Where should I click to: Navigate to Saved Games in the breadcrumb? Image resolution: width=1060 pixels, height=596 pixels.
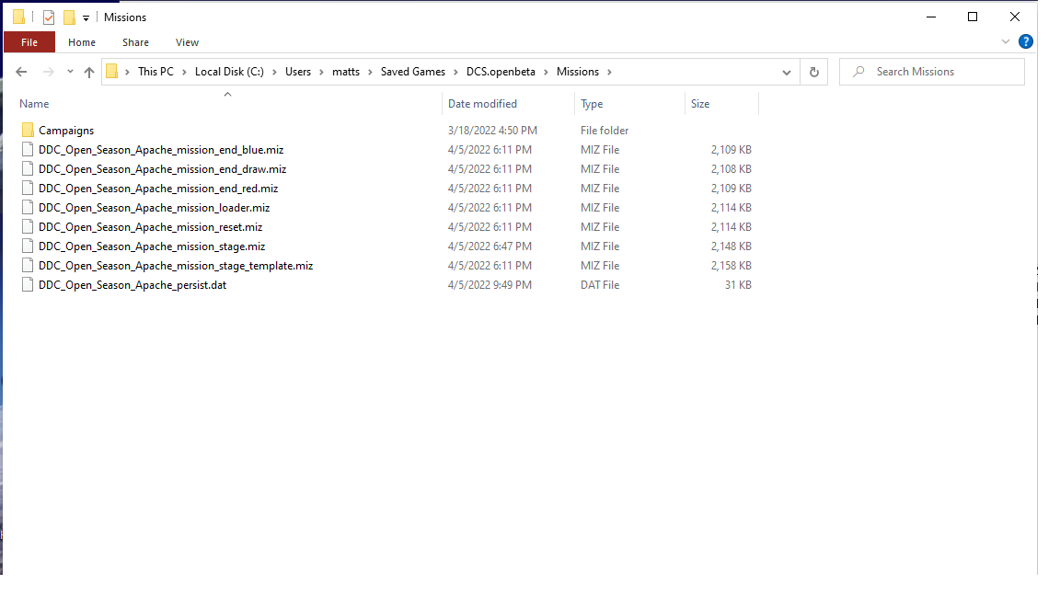413,72
